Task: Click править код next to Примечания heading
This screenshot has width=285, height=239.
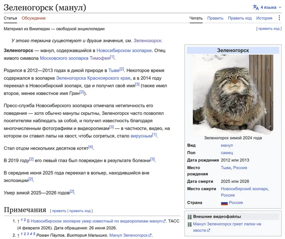Action: coord(80,211)
